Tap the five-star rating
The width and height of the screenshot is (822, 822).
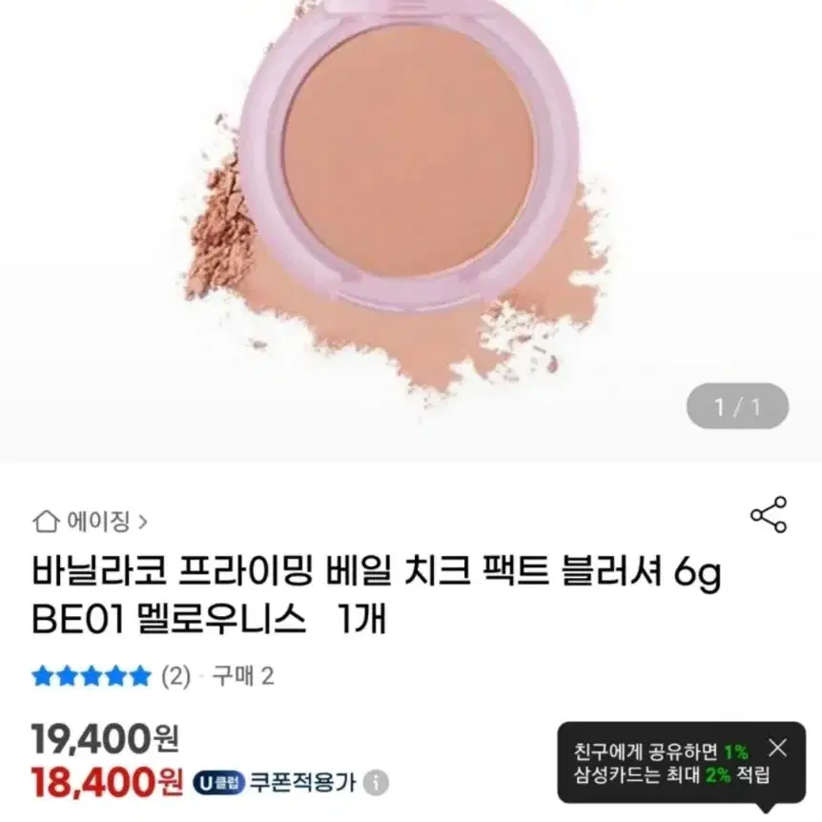92,676
